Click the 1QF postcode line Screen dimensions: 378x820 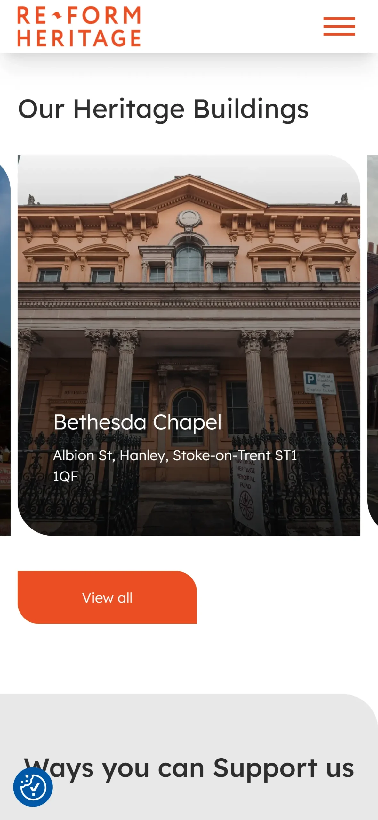coord(66,476)
